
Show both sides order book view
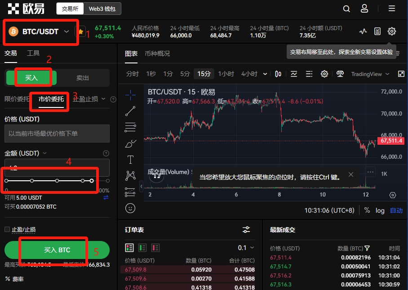pyautogui.click(x=129, y=248)
